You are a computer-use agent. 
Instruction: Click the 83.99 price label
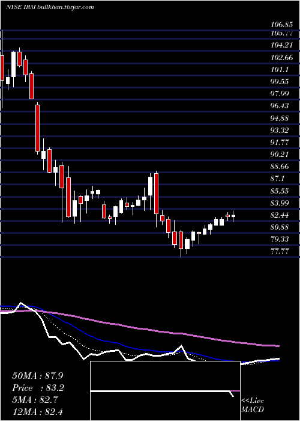[x=280, y=203]
